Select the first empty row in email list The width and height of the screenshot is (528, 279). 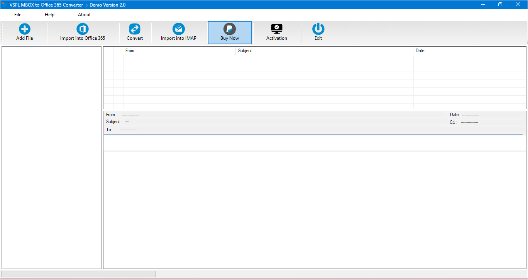(x=315, y=59)
